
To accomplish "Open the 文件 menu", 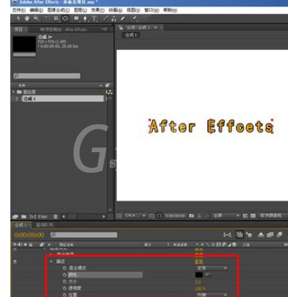I will (19, 10).
